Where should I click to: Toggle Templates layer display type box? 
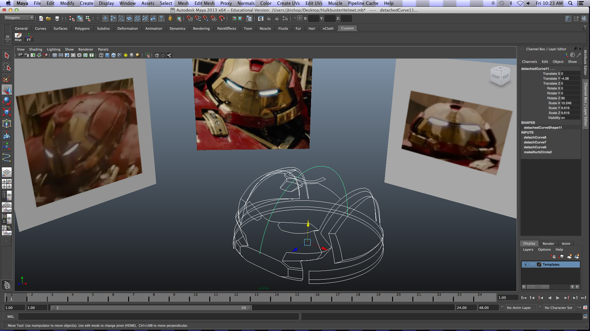(533, 264)
